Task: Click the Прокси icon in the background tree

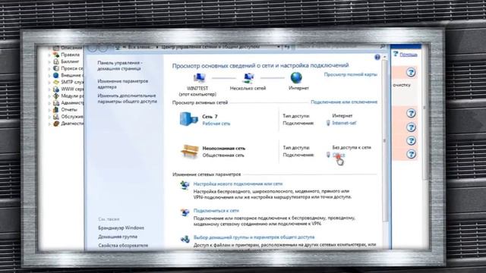Action: (x=56, y=68)
